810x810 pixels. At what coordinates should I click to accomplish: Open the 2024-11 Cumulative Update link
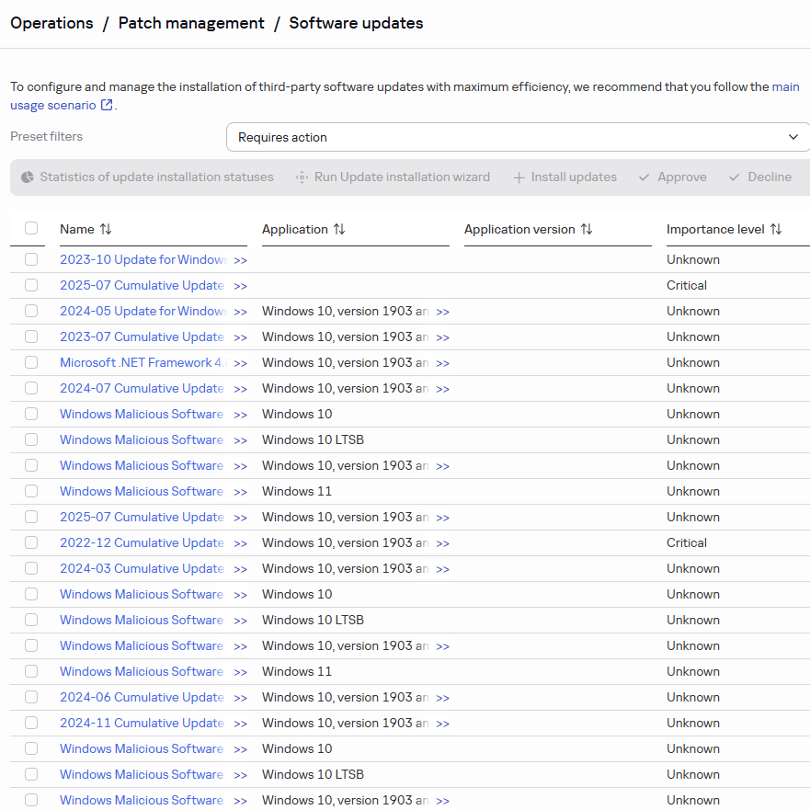(142, 723)
